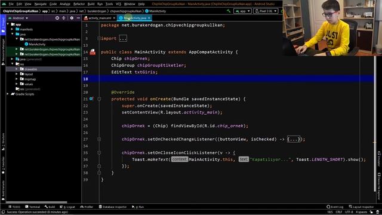Open the Favorites side tool window

pyautogui.click(x=3, y=165)
